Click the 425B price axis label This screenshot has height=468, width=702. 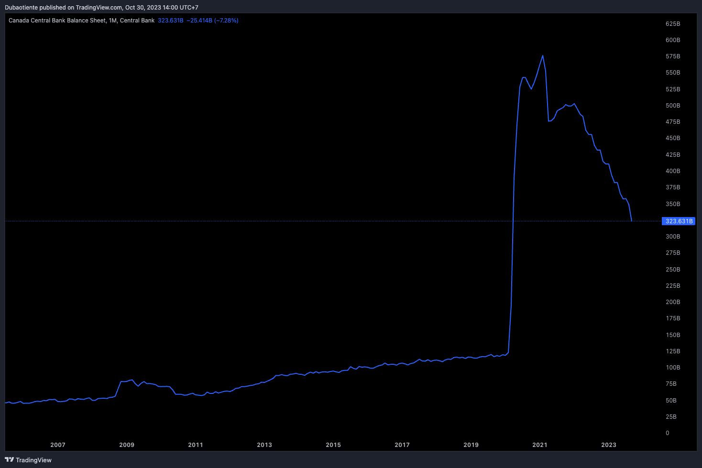click(673, 155)
